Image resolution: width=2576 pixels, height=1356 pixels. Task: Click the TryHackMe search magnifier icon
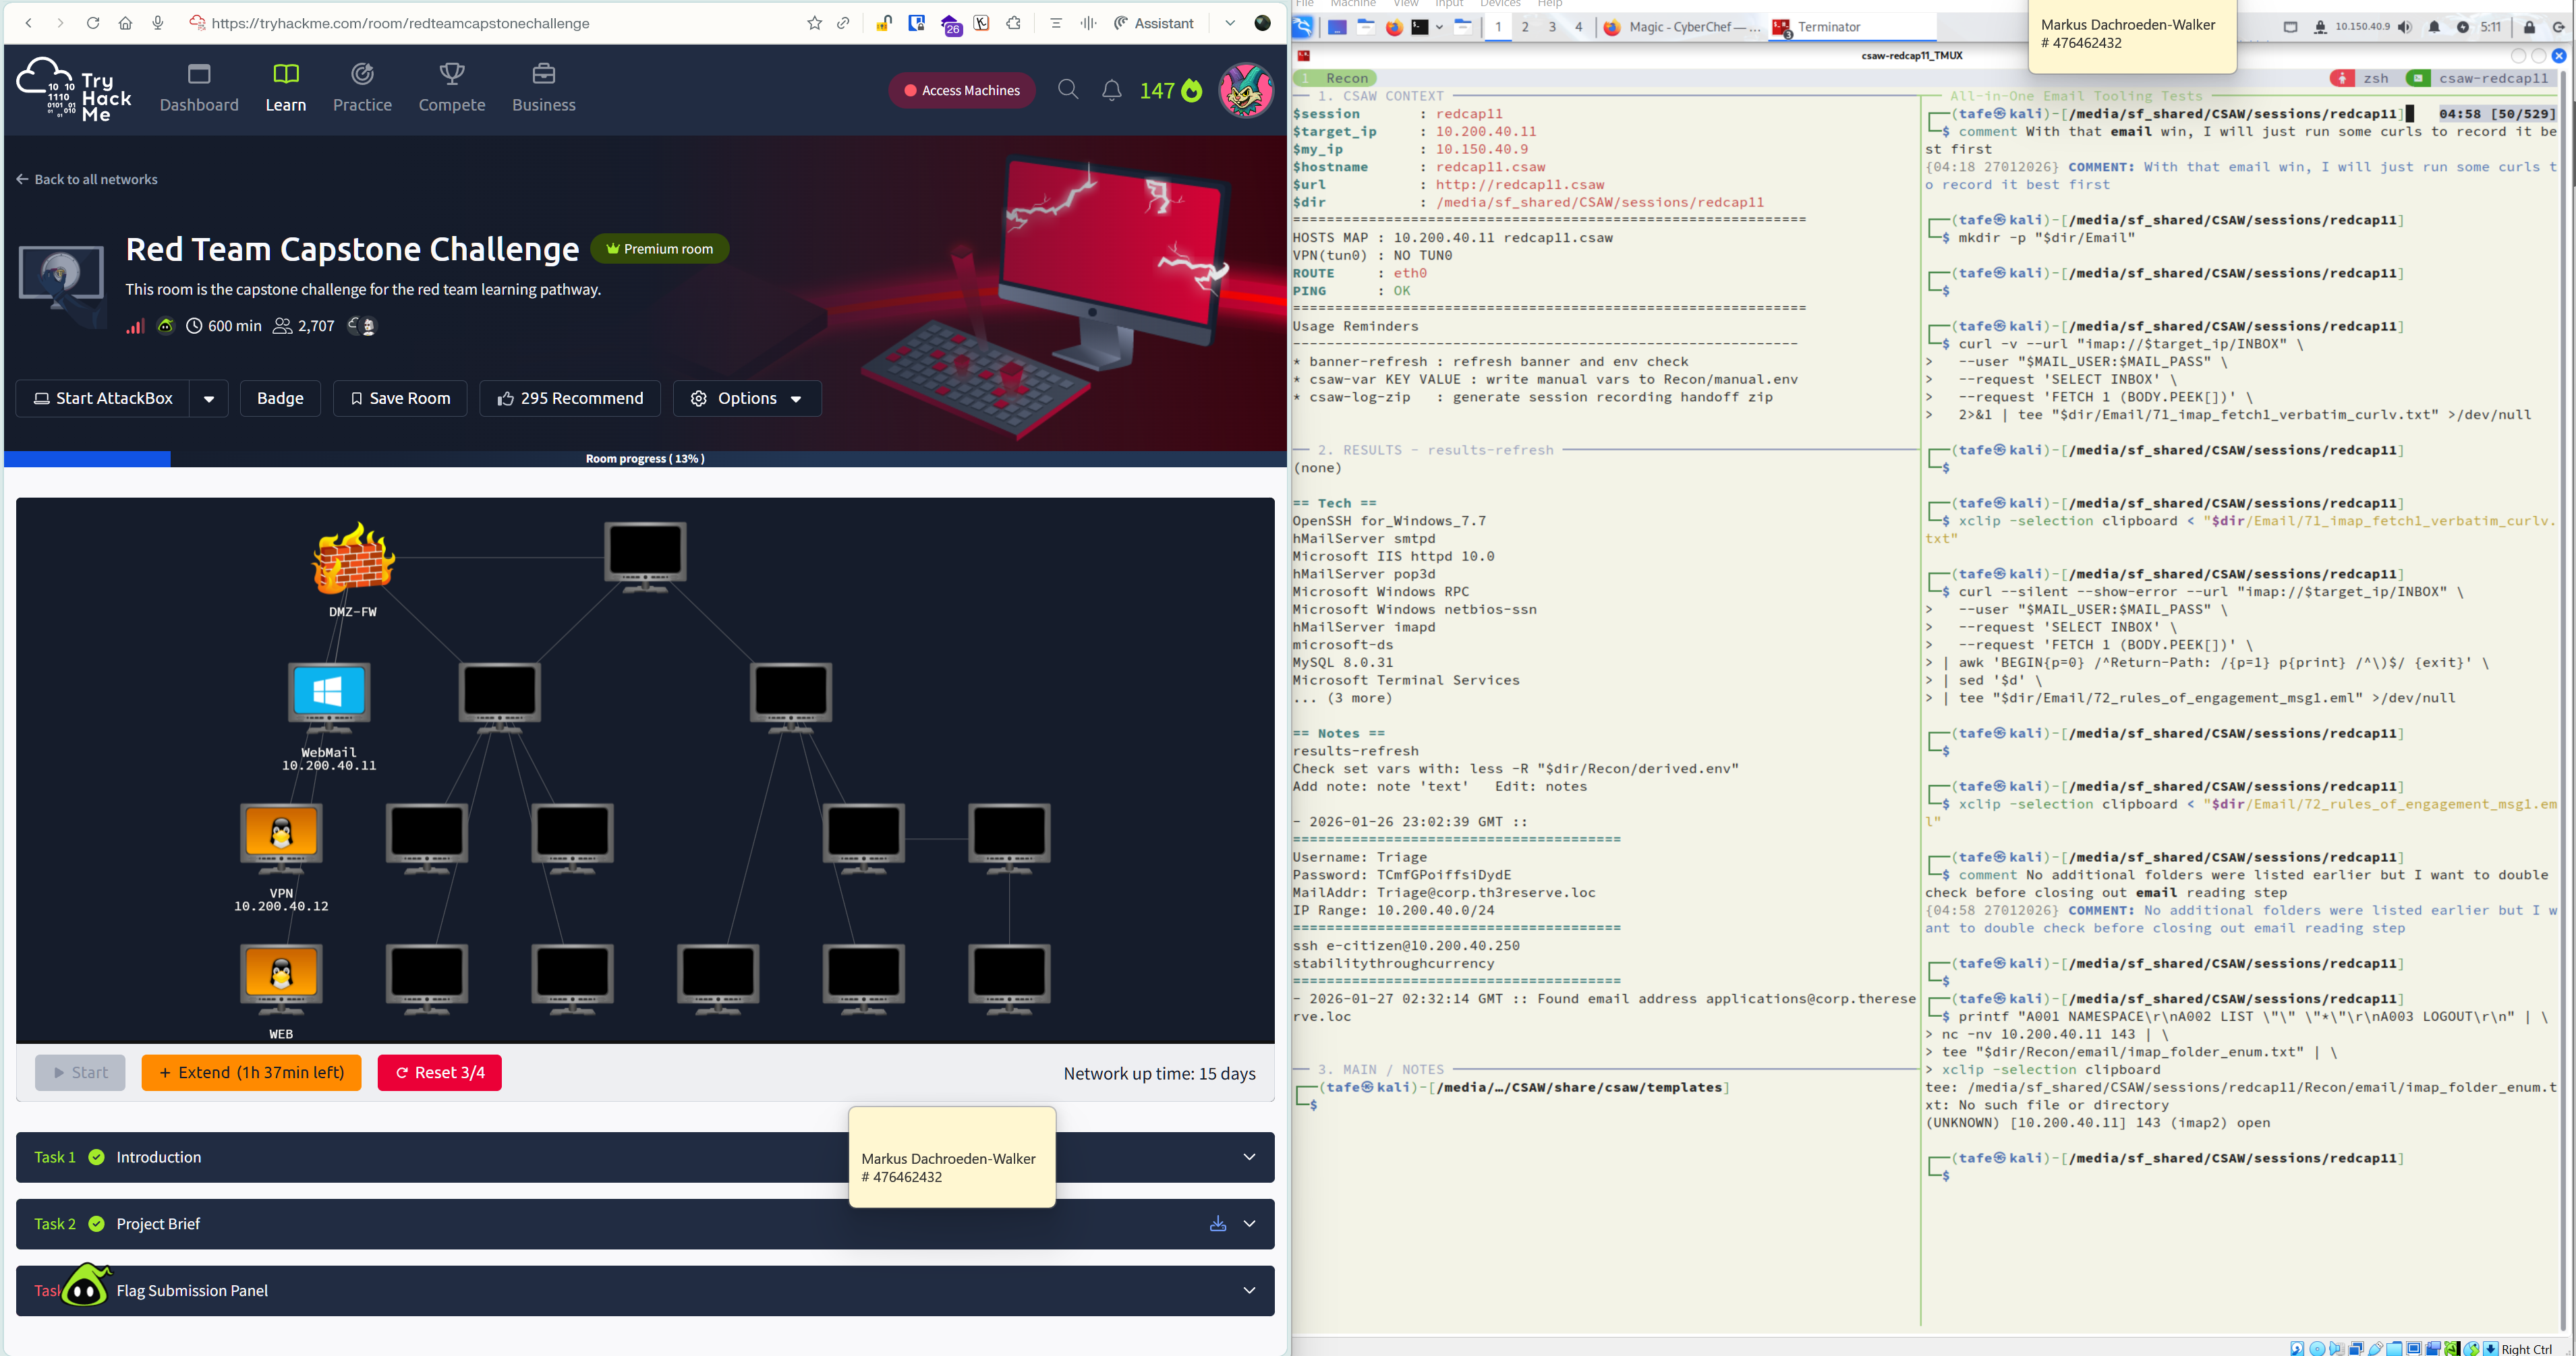(1068, 90)
